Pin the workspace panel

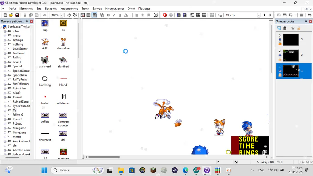click(x=27, y=21)
